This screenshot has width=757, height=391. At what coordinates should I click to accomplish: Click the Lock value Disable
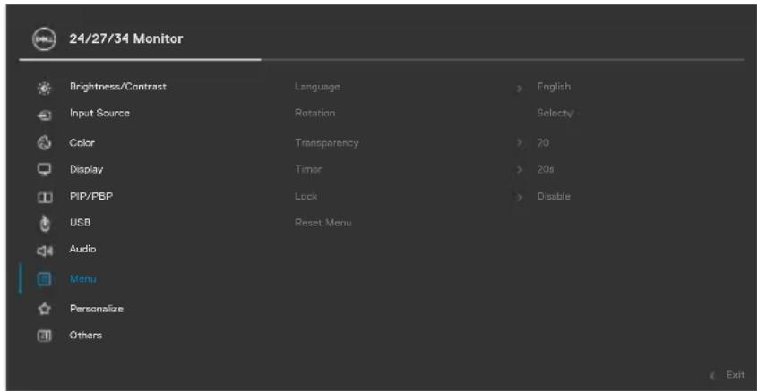tap(554, 196)
